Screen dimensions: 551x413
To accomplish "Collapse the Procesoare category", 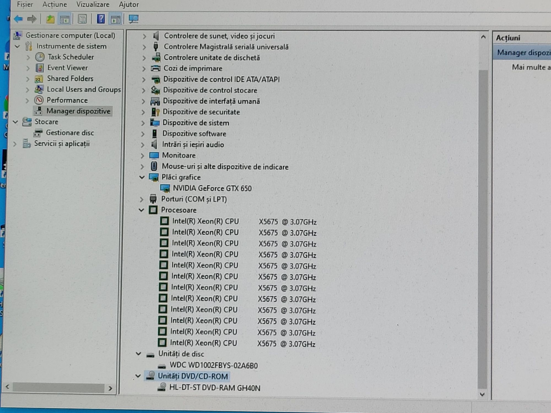I will click(x=141, y=210).
